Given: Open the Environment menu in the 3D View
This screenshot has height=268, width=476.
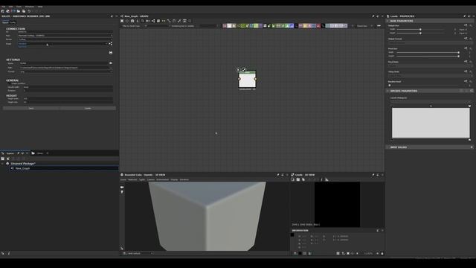Looking at the screenshot, I should 162,179.
